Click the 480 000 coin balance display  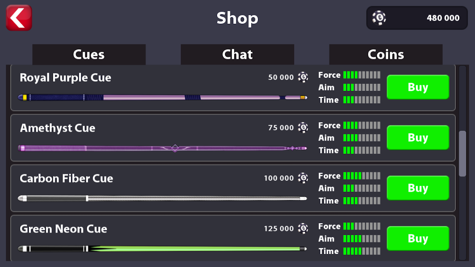pos(417,18)
